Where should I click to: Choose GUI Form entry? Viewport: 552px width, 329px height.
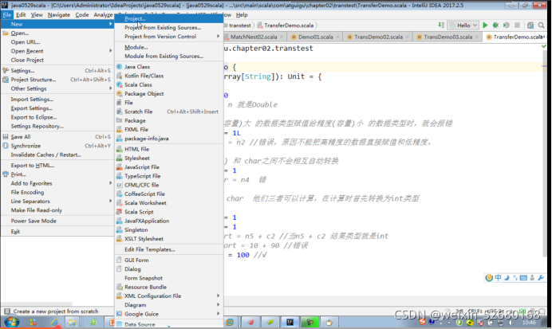coord(169,260)
